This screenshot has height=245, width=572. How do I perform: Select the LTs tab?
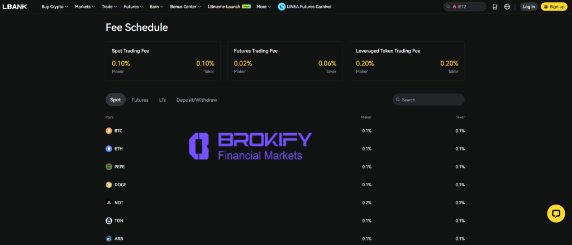[x=162, y=100]
